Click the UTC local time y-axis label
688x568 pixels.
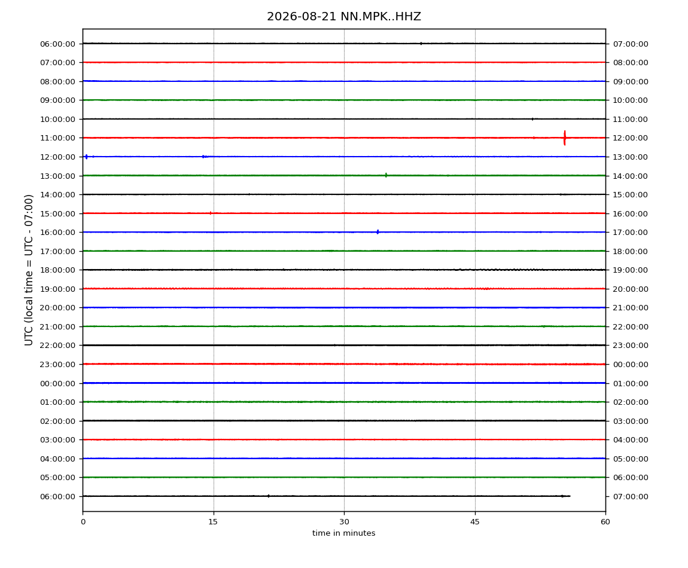29,270
